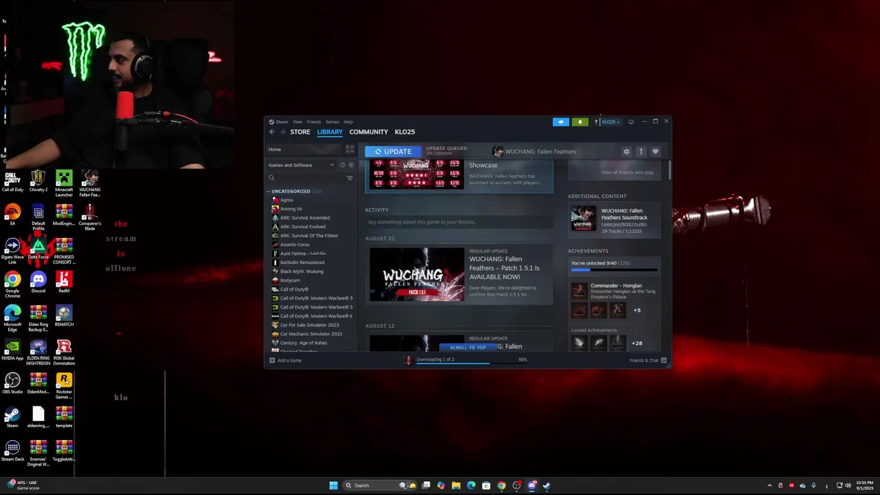Open the library collections grid view icon

(x=350, y=149)
